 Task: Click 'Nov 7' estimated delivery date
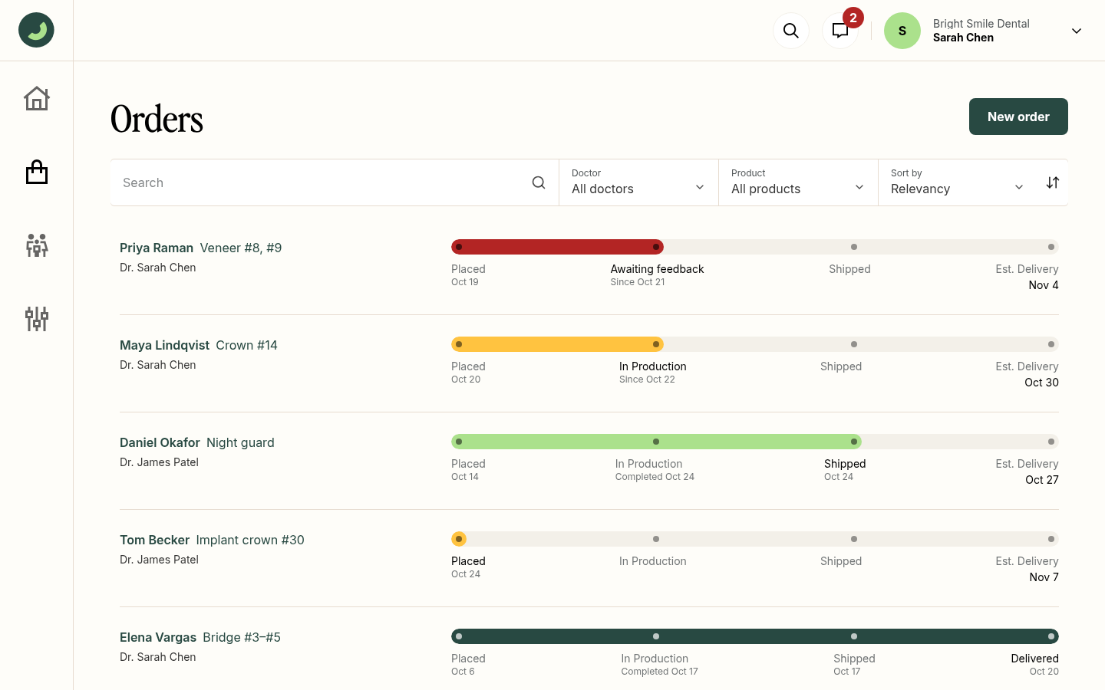(1044, 577)
